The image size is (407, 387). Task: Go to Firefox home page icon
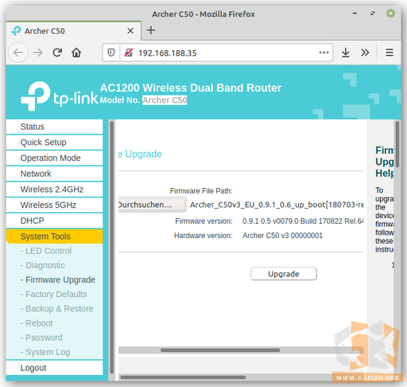[76, 53]
